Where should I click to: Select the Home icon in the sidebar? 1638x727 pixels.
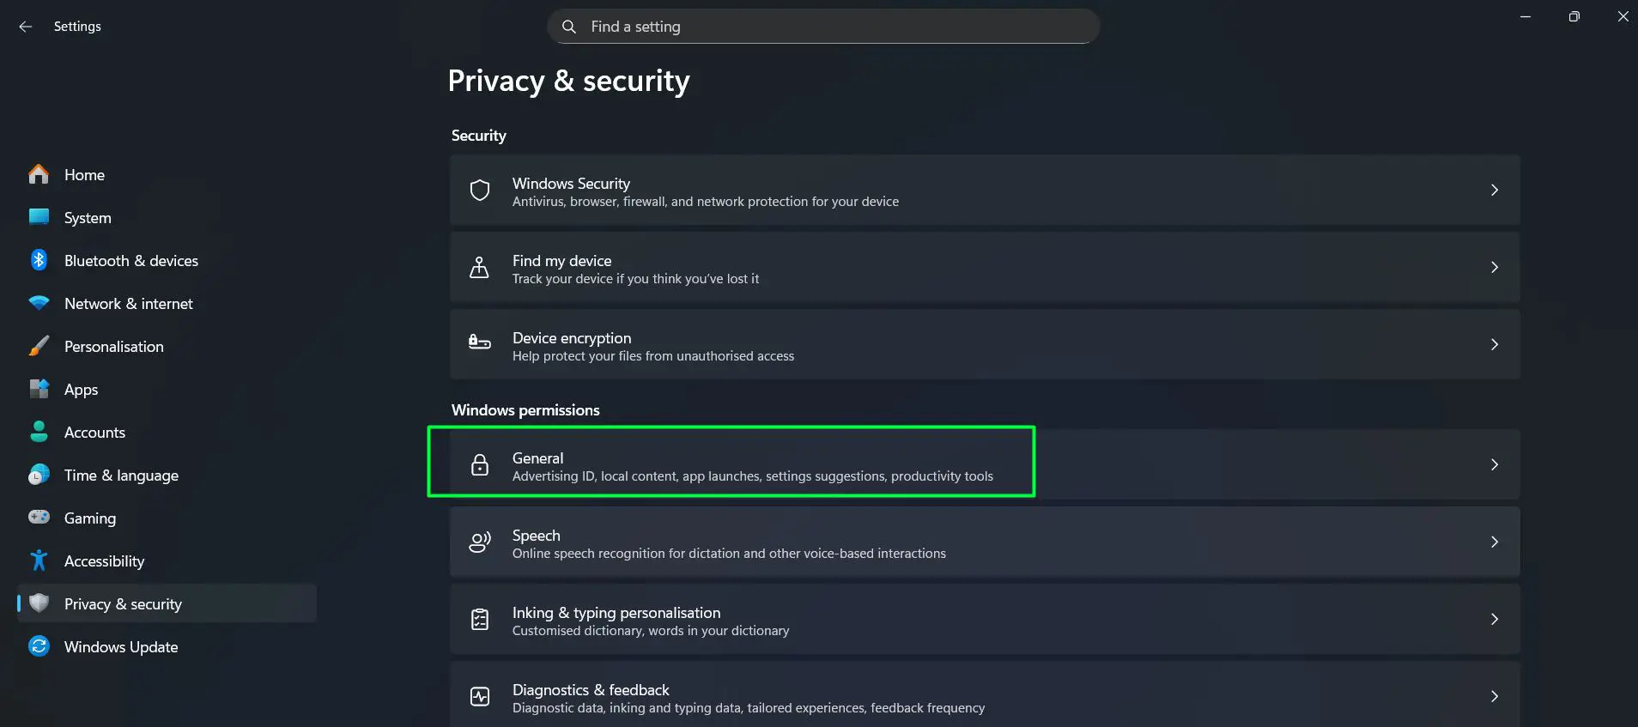point(39,174)
